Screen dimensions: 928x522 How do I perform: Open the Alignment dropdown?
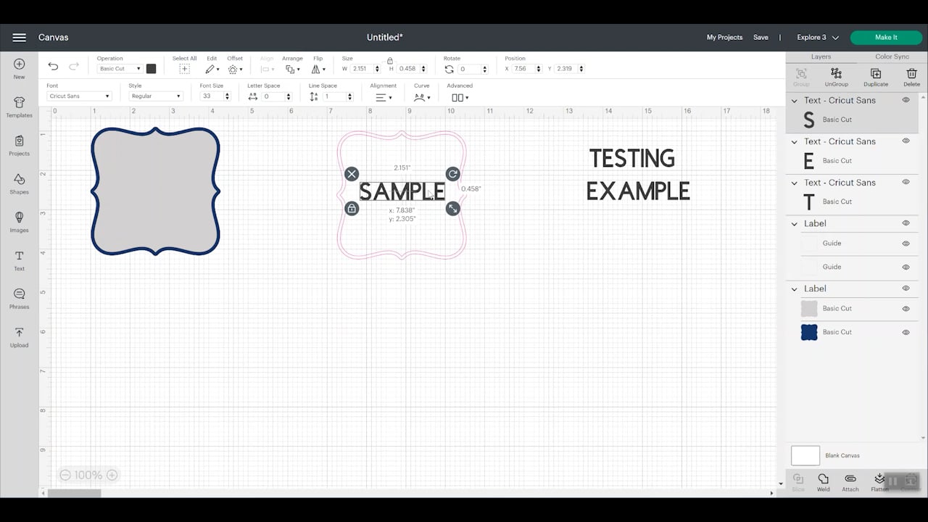click(x=384, y=96)
